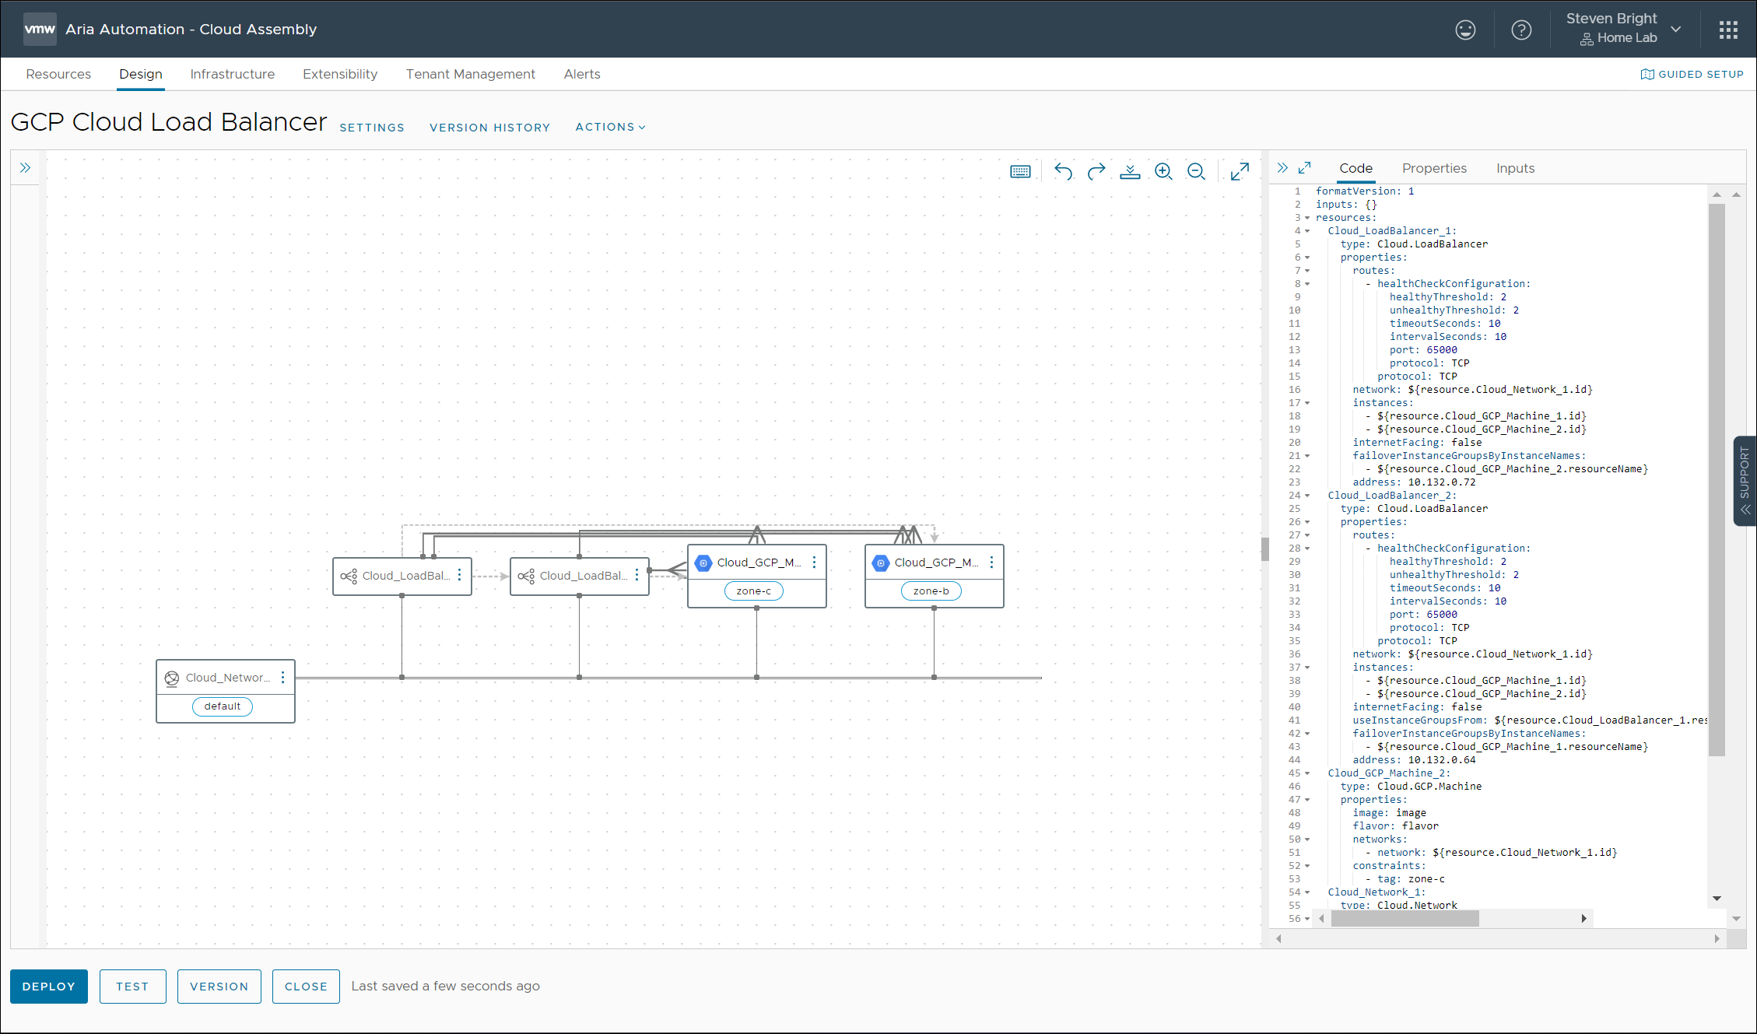
Task: Expand the left resource palette panel
Action: [25, 168]
